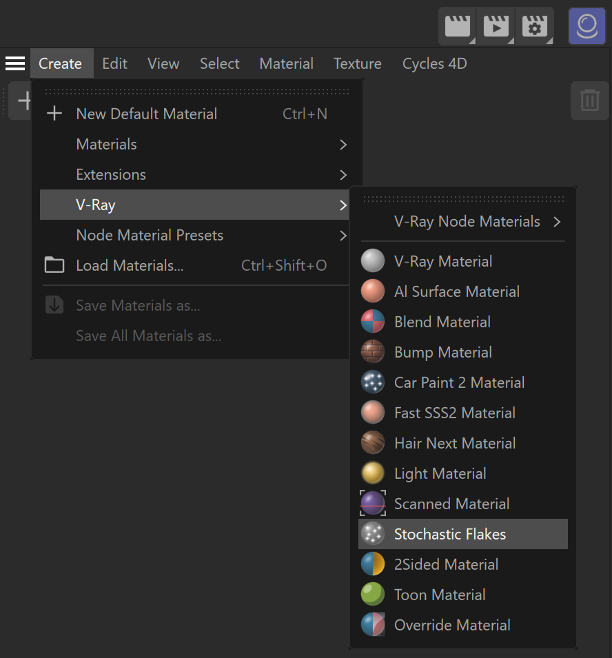Image resolution: width=612 pixels, height=658 pixels.
Task: Create a 2Sided Material
Action: [x=463, y=564]
